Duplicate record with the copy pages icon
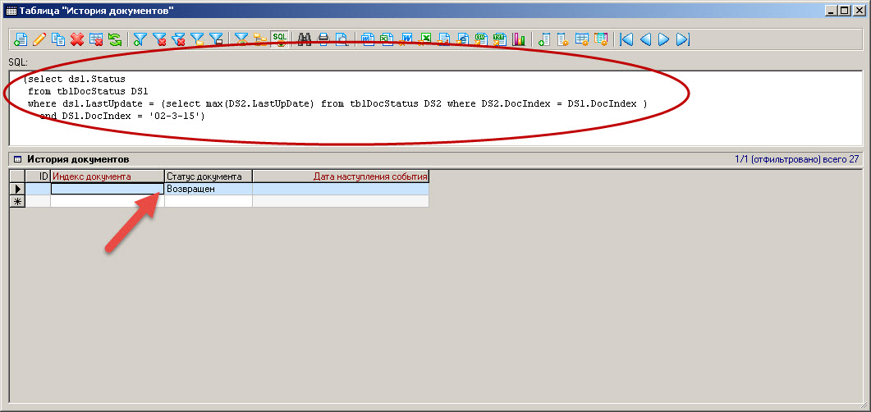The height and width of the screenshot is (412, 871). tap(58, 39)
